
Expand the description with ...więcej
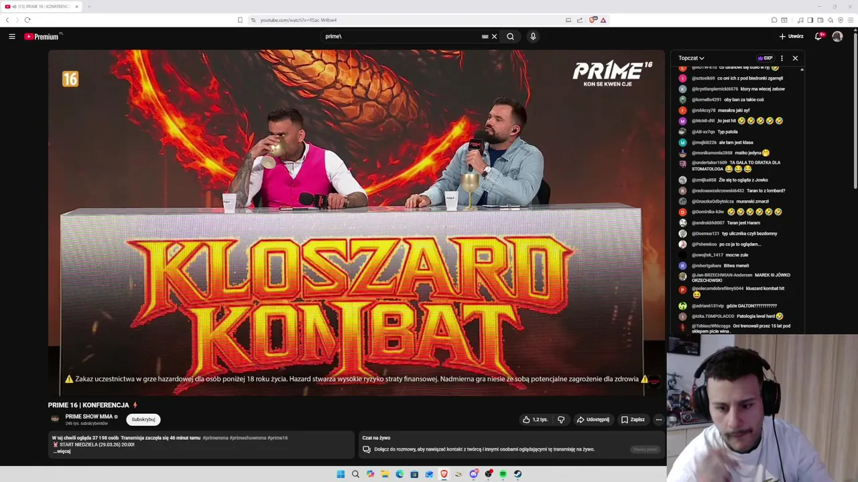(x=62, y=451)
